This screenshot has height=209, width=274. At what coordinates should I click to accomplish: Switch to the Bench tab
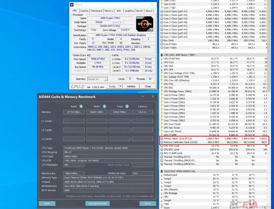[139, 11]
